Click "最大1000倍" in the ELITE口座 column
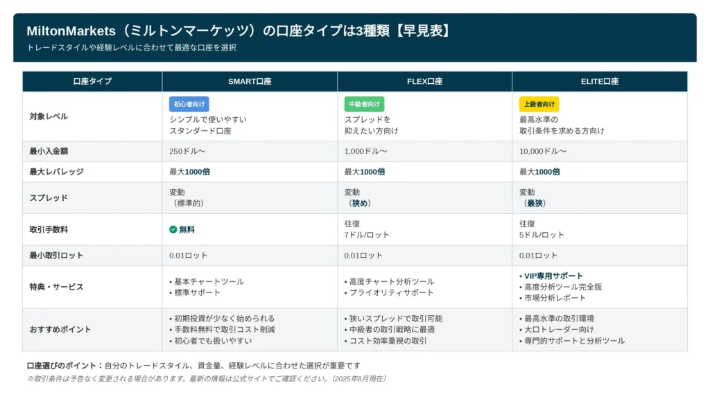This screenshot has width=710, height=399. 539,172
